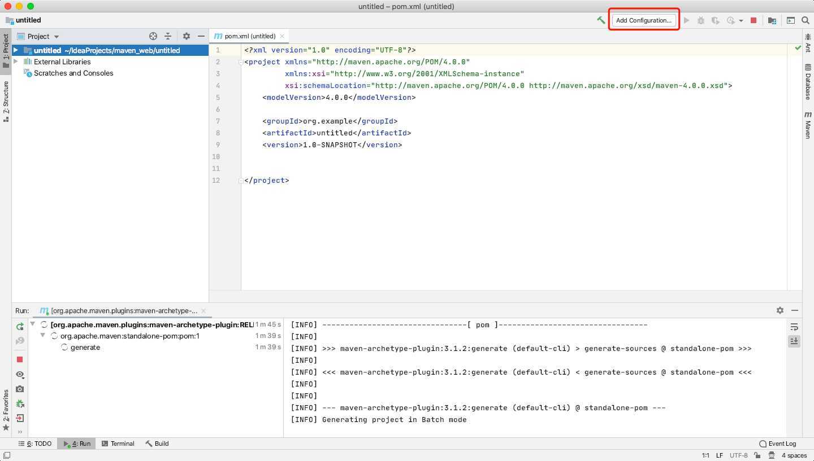814x461 pixels.
Task: Run with Coverage from the toolbar
Action: 715,20
